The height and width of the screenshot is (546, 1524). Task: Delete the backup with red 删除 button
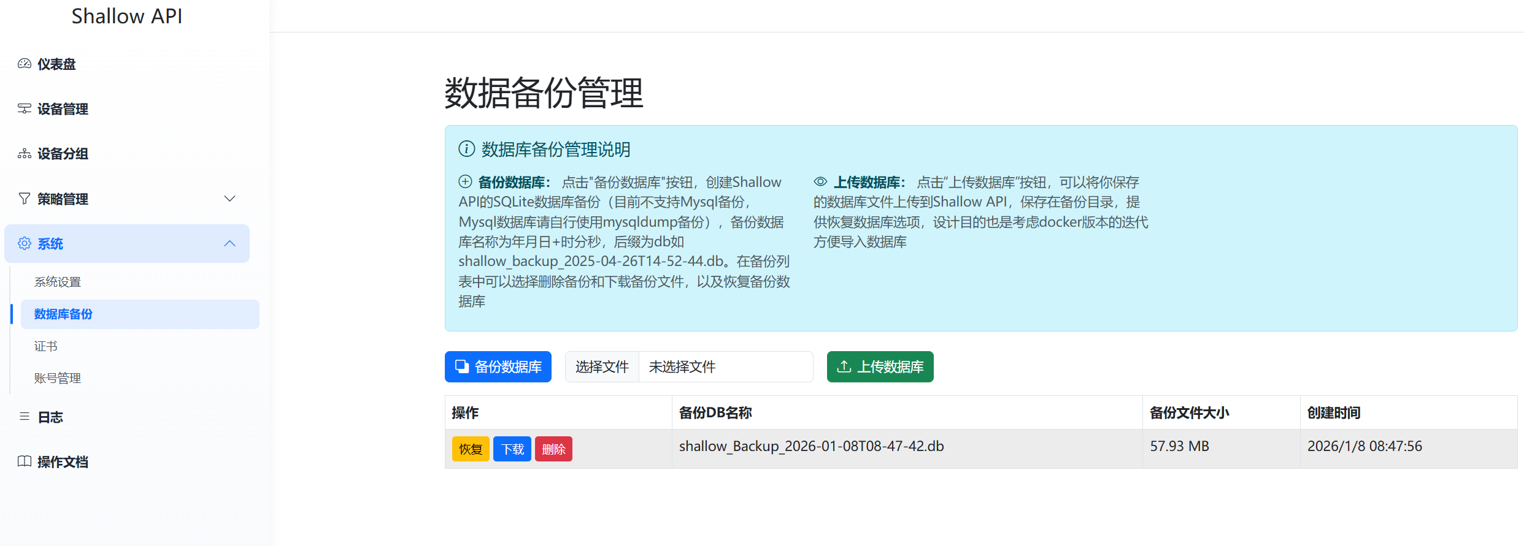(553, 449)
